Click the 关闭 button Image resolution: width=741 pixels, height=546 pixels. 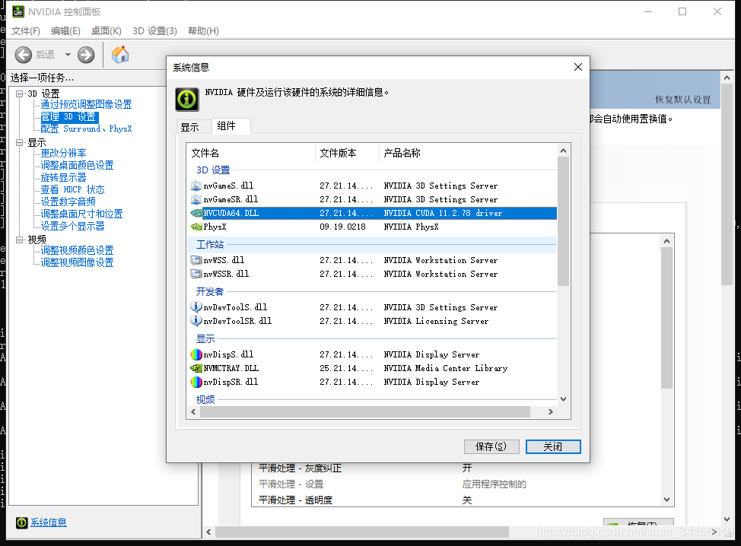pos(553,446)
